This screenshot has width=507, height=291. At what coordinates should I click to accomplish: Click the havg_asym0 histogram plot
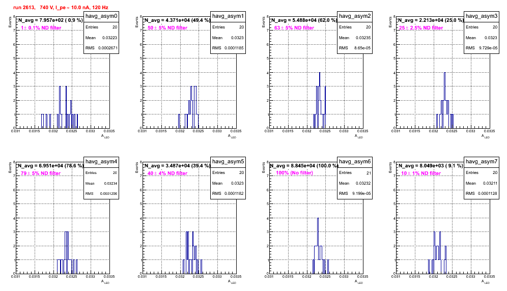(63, 72)
